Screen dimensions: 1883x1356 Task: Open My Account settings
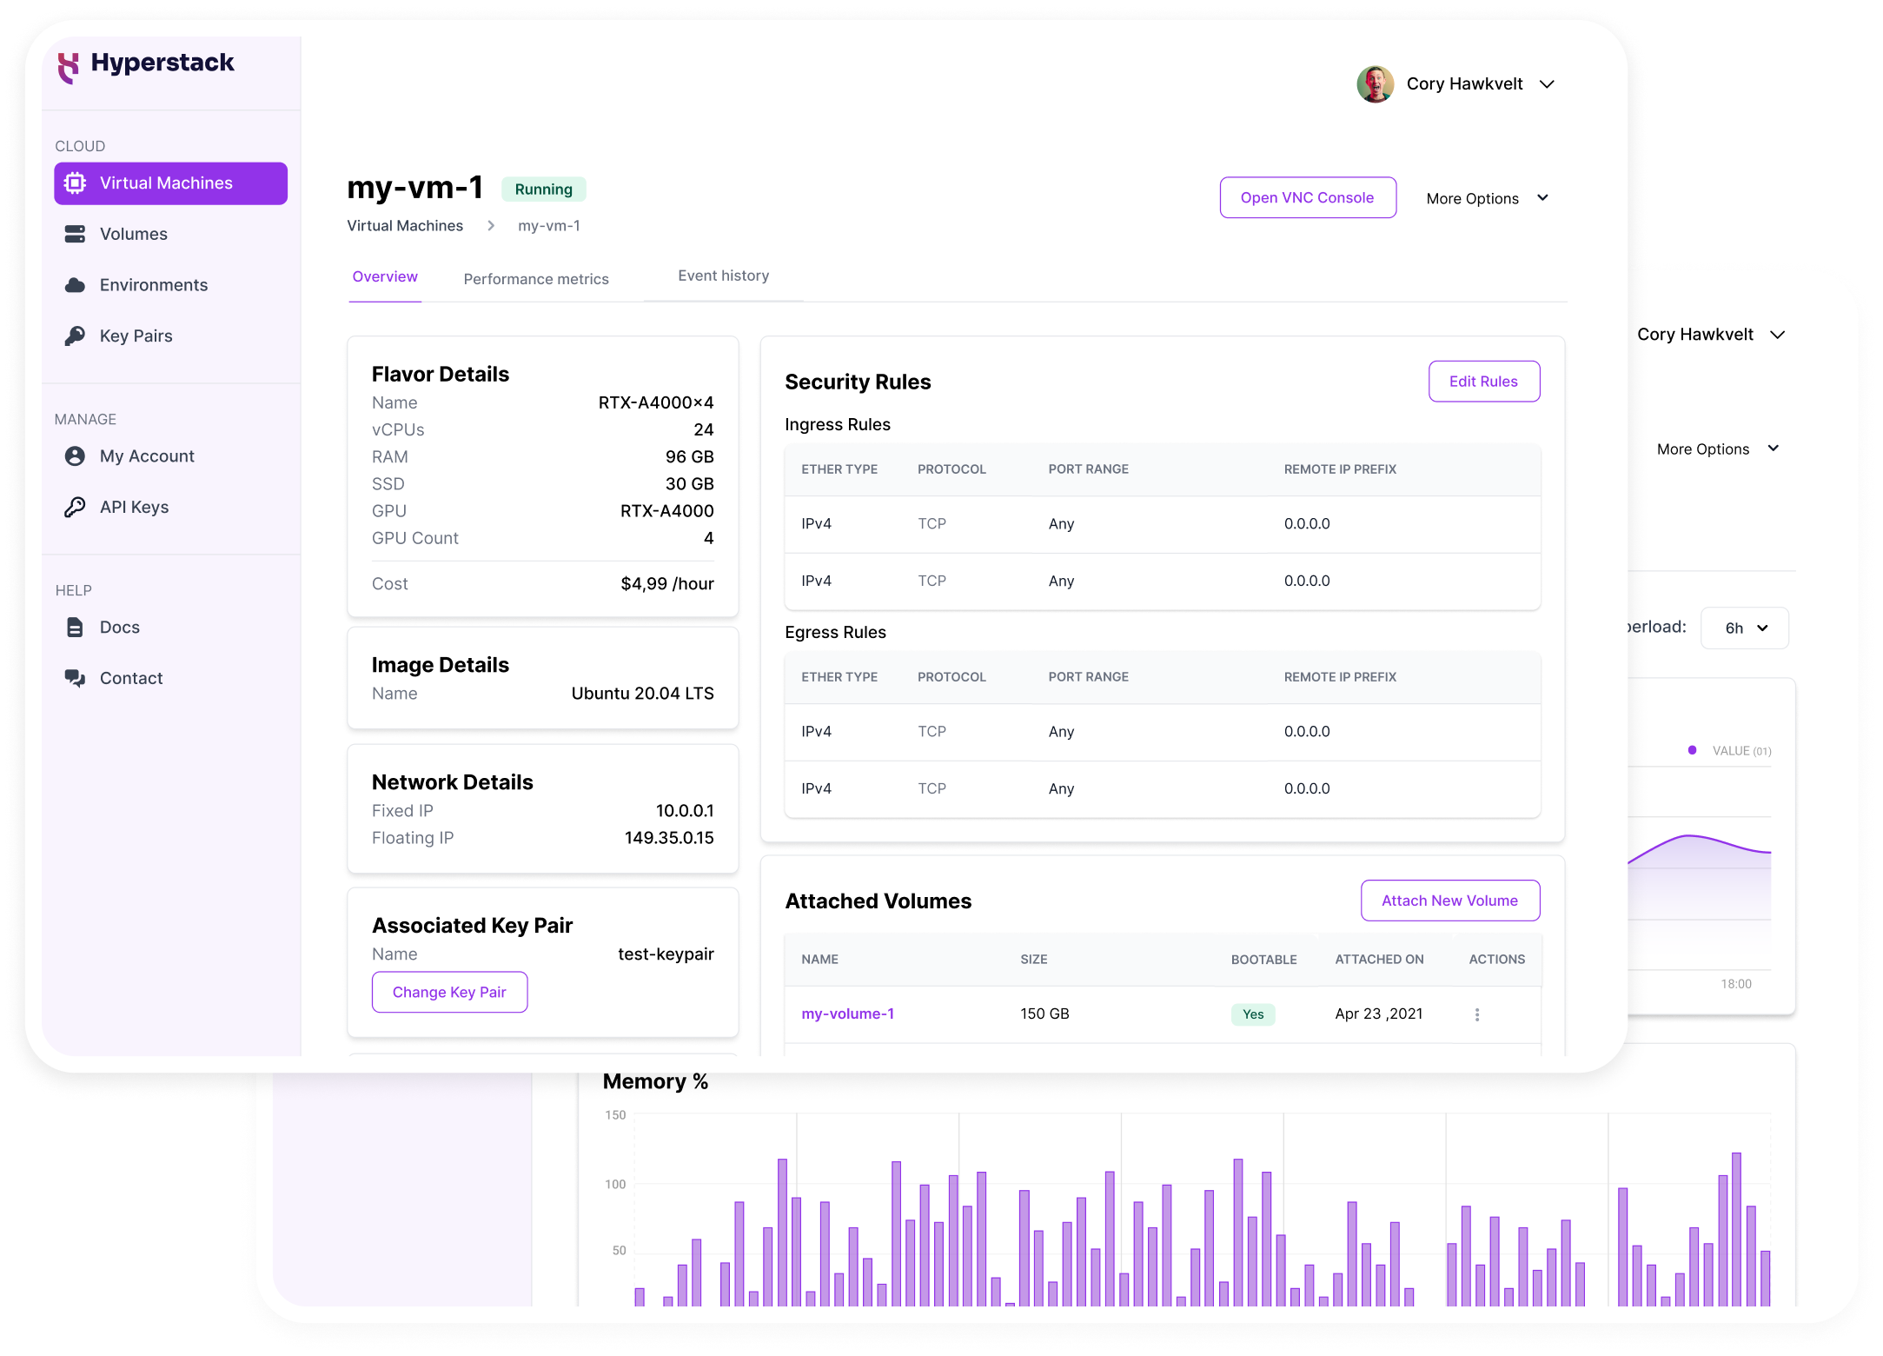click(146, 455)
